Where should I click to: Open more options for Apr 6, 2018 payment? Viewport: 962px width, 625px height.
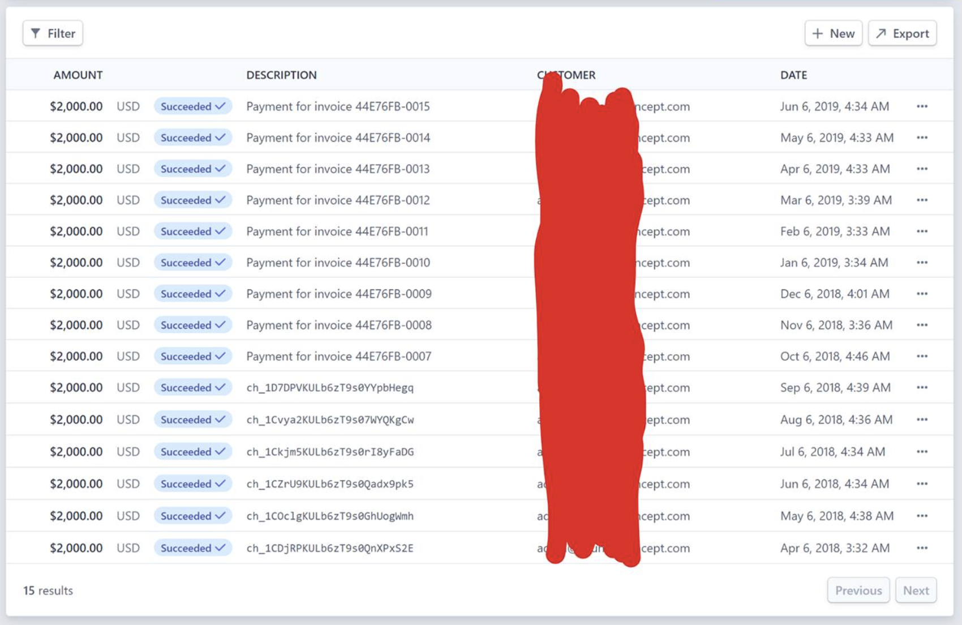[x=922, y=548]
